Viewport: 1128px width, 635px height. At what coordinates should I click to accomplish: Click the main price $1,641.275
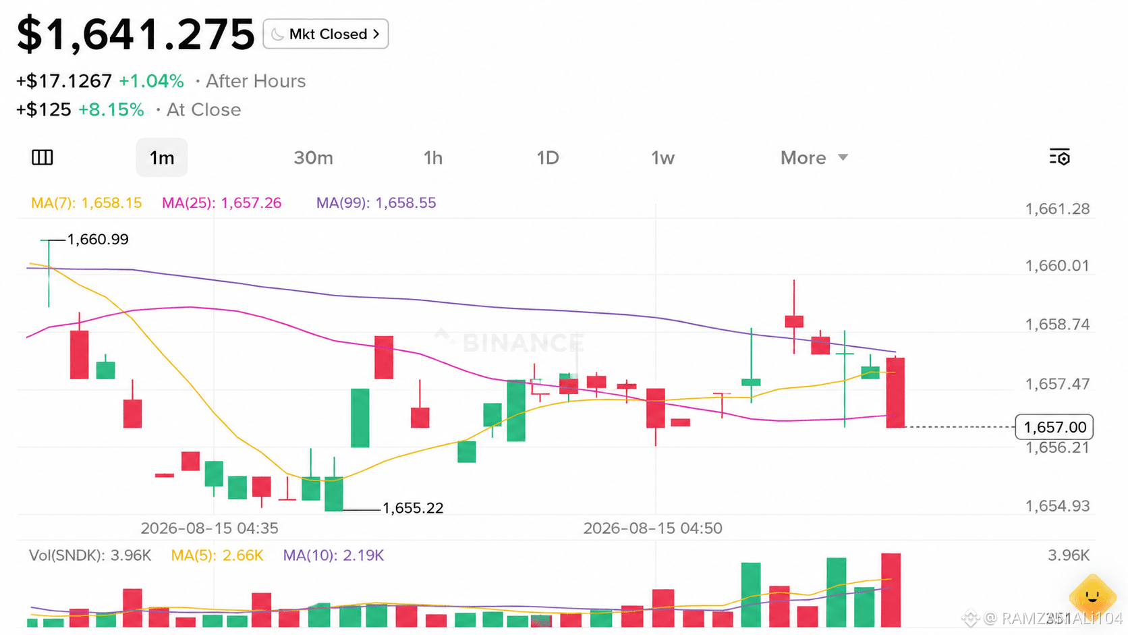(136, 34)
